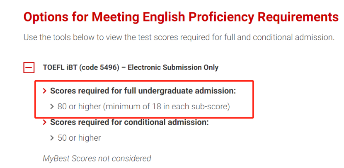Image resolution: width=344 pixels, height=168 pixels.
Task: Click gray chevron before '80 or higher'
Action: tap(52, 107)
